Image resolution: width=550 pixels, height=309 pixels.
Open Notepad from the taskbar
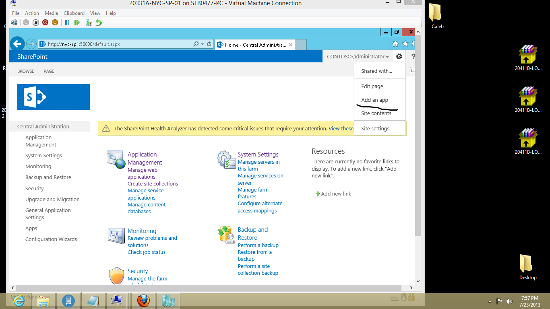click(x=93, y=301)
